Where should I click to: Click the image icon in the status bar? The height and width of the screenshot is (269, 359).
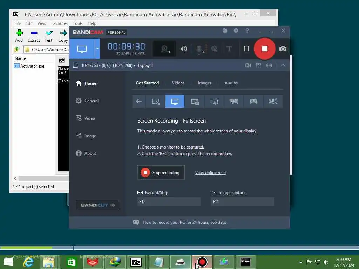coord(258,65)
